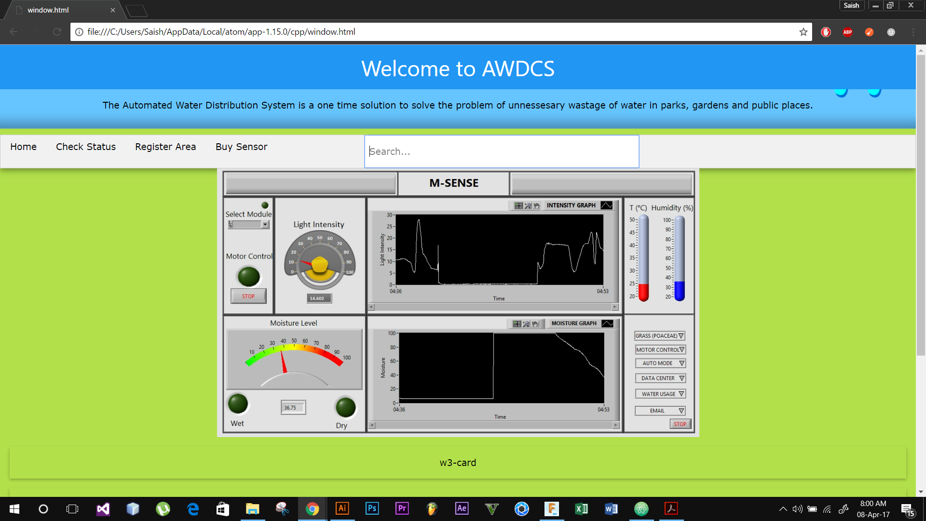Image resolution: width=926 pixels, height=521 pixels.
Task: Open Visual Studio from the taskbar
Action: [x=103, y=508]
